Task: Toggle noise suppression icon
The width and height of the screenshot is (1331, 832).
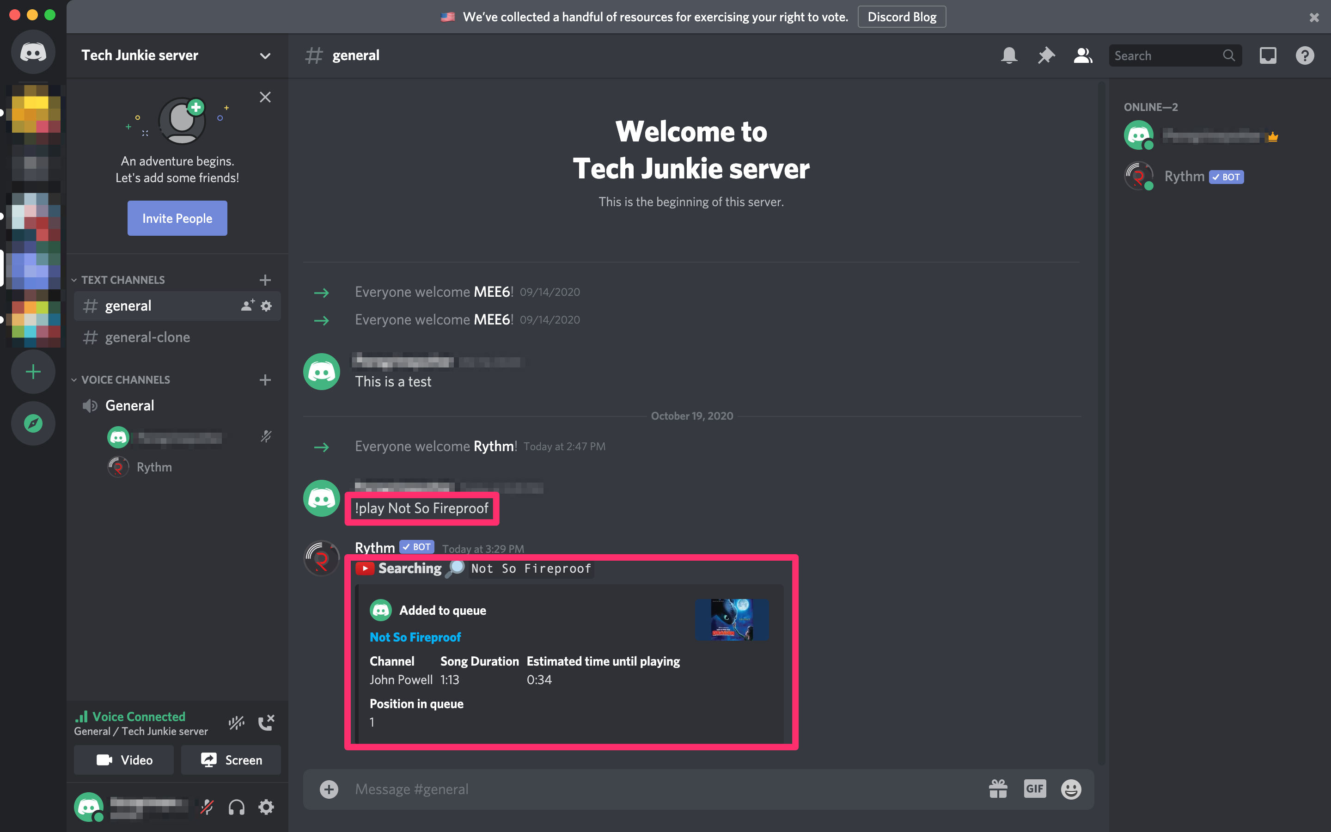Action: (237, 722)
